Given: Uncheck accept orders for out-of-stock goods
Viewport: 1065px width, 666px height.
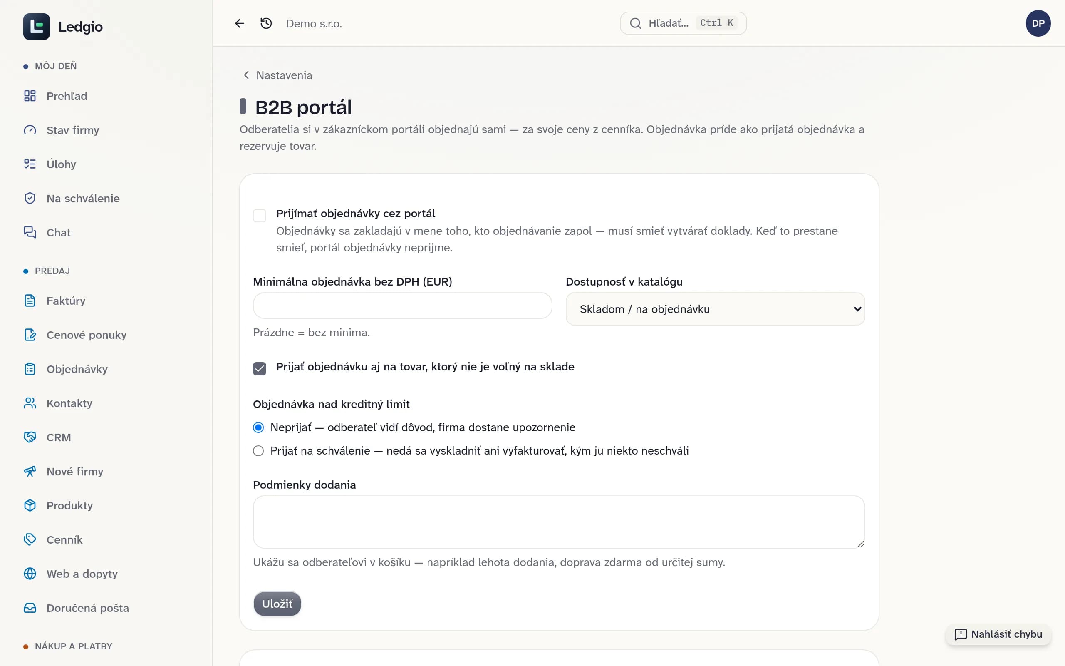Looking at the screenshot, I should point(260,369).
